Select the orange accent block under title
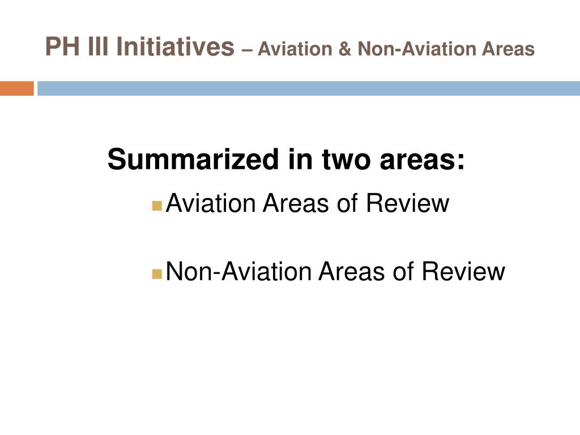The height and width of the screenshot is (435, 580). click(16, 88)
